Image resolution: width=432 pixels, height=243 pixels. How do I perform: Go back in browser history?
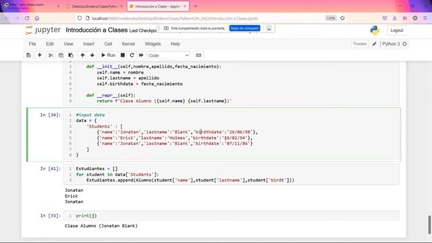click(6, 18)
